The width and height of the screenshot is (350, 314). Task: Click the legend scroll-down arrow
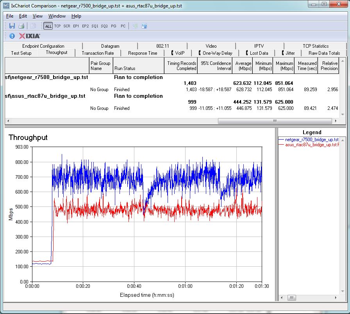pos(343,291)
